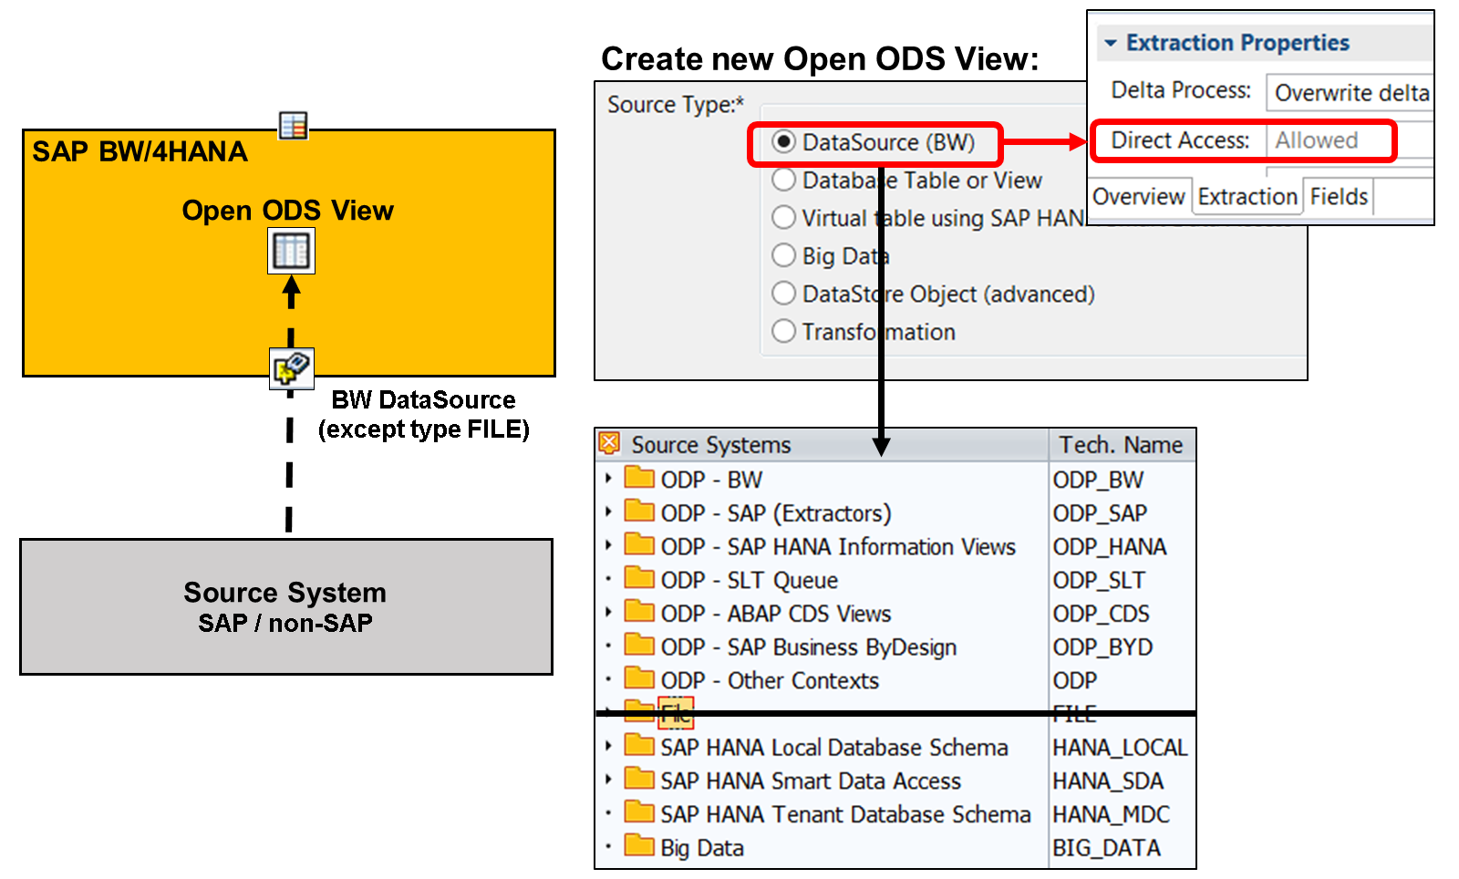The image size is (1459, 879).
Task: Click the ODP_BYD technical name cell
Action: (x=1102, y=647)
